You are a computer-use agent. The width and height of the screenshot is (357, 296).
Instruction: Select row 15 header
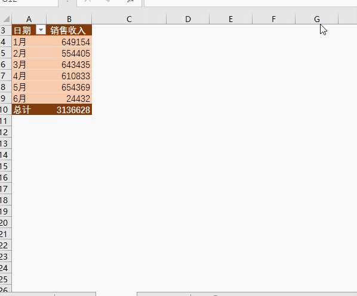(6, 166)
